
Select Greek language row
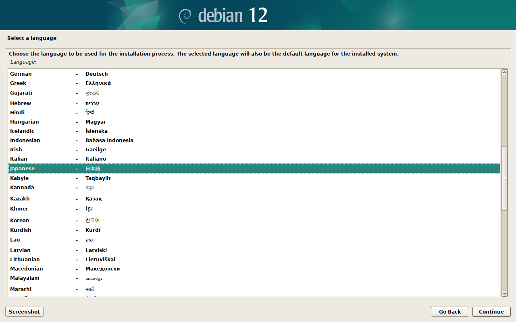[x=254, y=83]
